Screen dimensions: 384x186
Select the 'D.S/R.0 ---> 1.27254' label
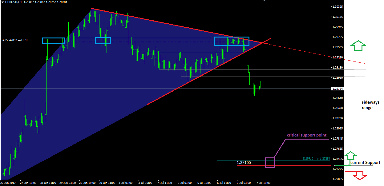pos(317,159)
